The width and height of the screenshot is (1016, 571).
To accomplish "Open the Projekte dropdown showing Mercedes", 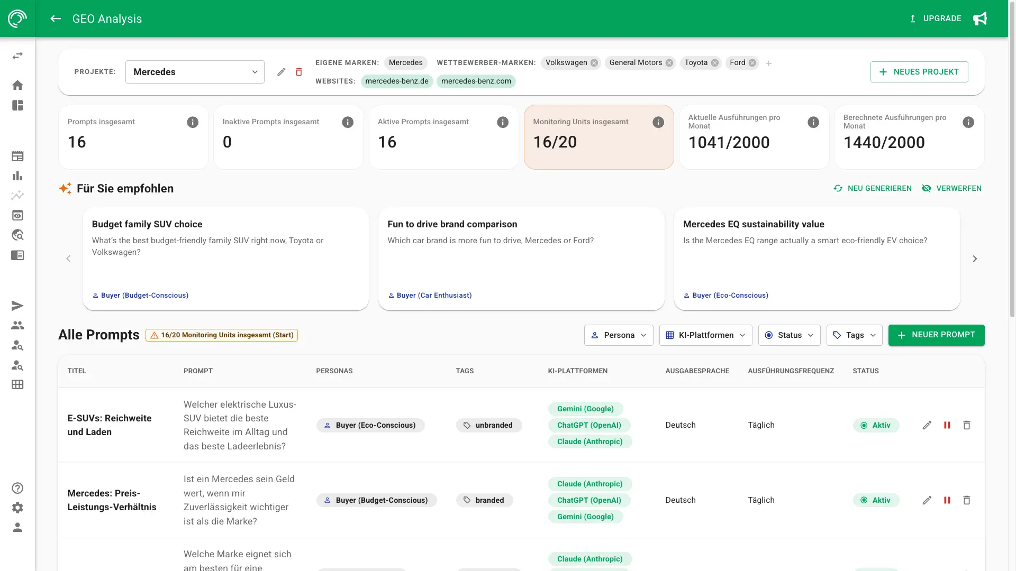I will [195, 72].
